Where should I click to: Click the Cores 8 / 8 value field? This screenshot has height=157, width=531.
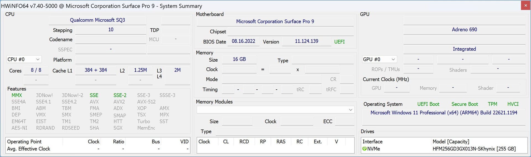pos(36,70)
